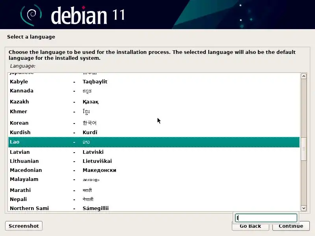Click the language list scrollbar thumb

pos(304,149)
